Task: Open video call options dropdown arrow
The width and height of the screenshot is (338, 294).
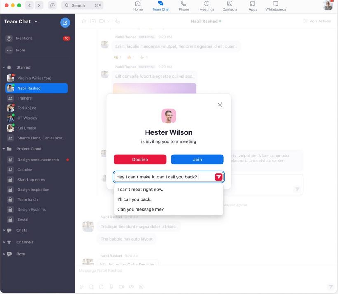Action: point(108,21)
